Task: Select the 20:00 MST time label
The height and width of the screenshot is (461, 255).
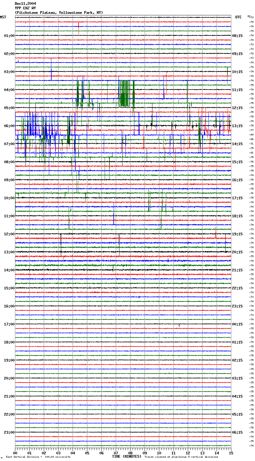Action: coord(9,378)
